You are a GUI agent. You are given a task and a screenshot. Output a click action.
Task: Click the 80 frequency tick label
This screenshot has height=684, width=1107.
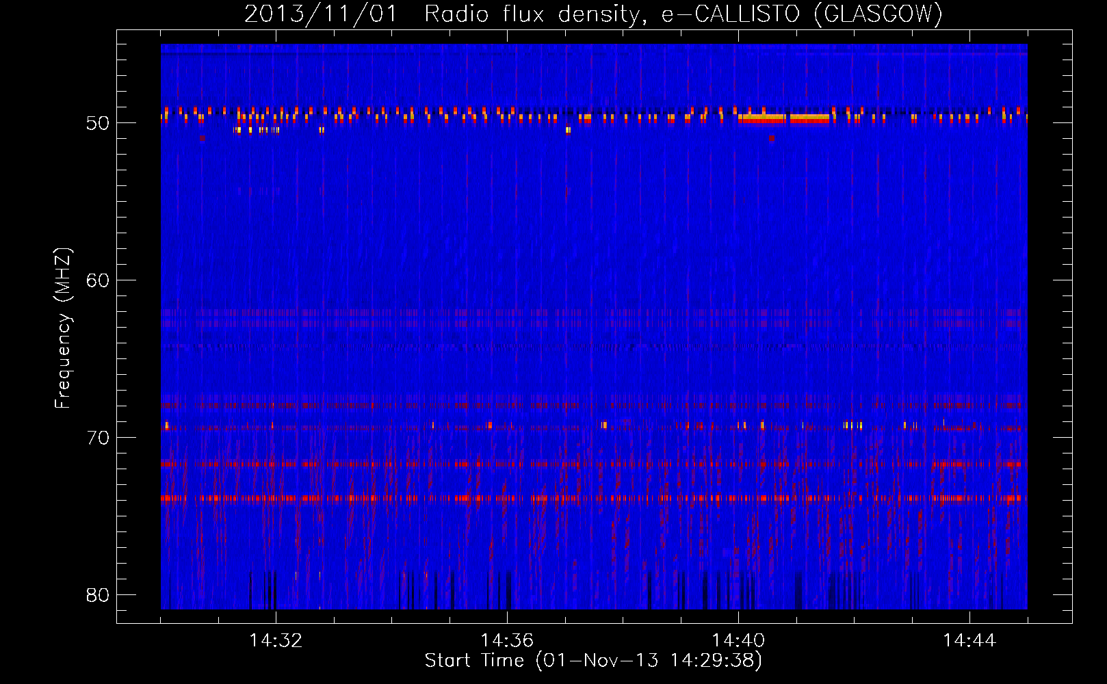click(98, 595)
